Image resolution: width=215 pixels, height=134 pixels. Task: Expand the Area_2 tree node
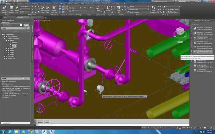[x=6, y=49]
